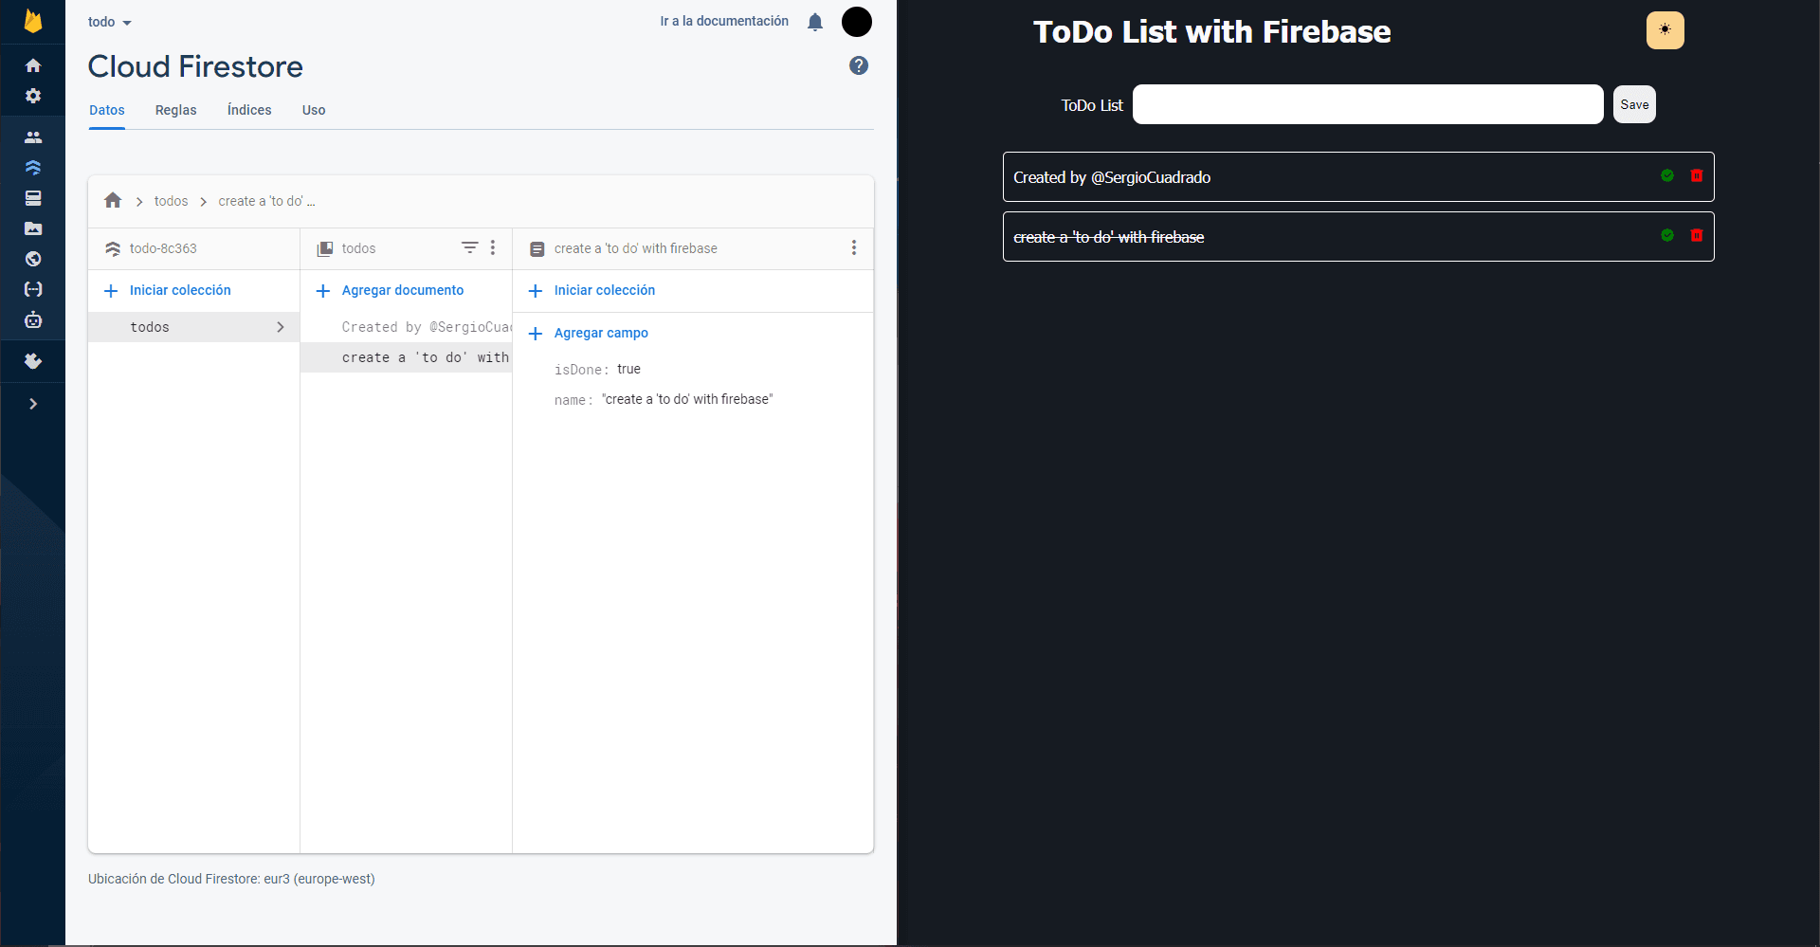Image resolution: width=1820 pixels, height=947 pixels.
Task: Switch to the Uso tab
Action: (x=314, y=110)
